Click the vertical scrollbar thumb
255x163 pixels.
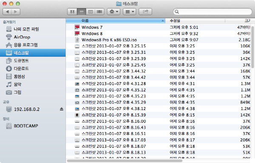click(x=252, y=47)
